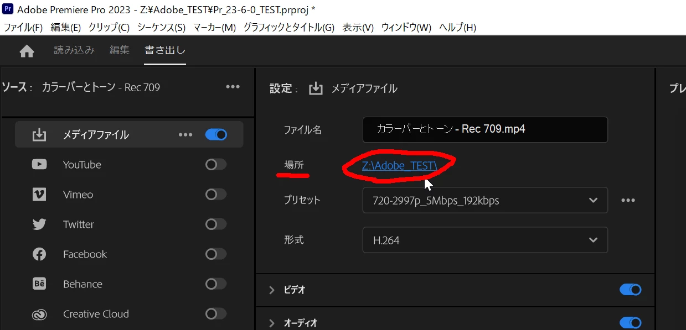The image size is (686, 330).
Task: Disable the オーディオ section toggle
Action: [x=631, y=323]
